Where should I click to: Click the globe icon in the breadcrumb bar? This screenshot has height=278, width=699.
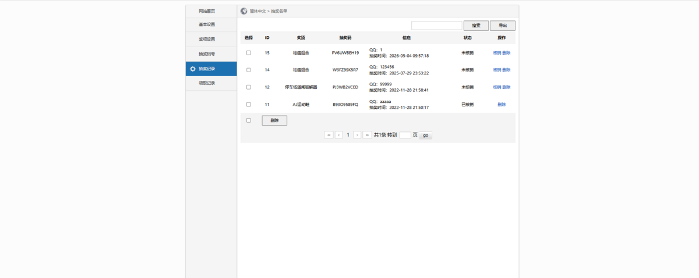pos(244,11)
